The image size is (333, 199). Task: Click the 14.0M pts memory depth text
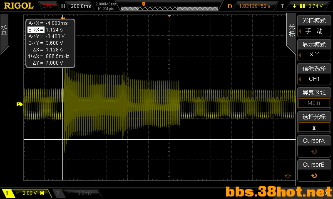point(106,9)
